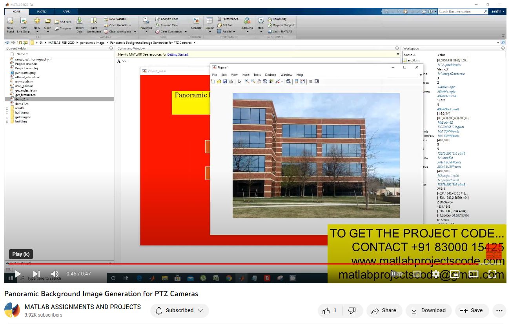Click the Import Data icon
Image resolution: width=510 pixels, height=324 pixels.
(80, 21)
